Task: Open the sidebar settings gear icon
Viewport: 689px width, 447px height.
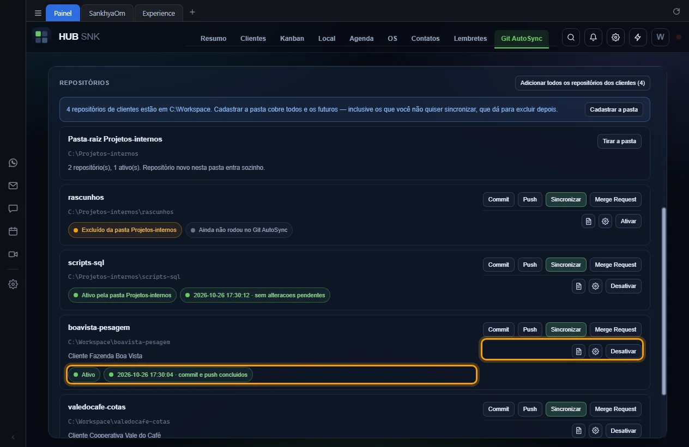Action: click(x=13, y=284)
